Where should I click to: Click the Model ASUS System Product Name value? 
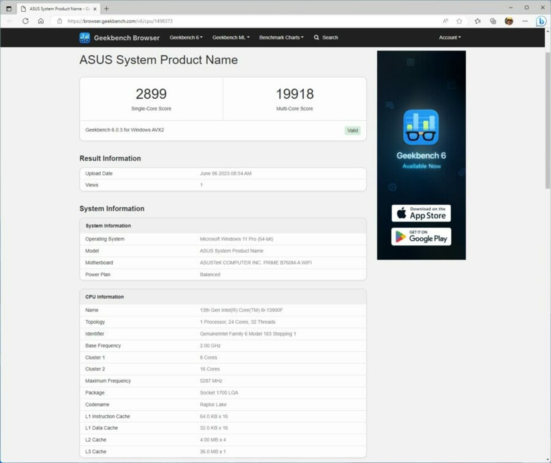[x=232, y=251]
